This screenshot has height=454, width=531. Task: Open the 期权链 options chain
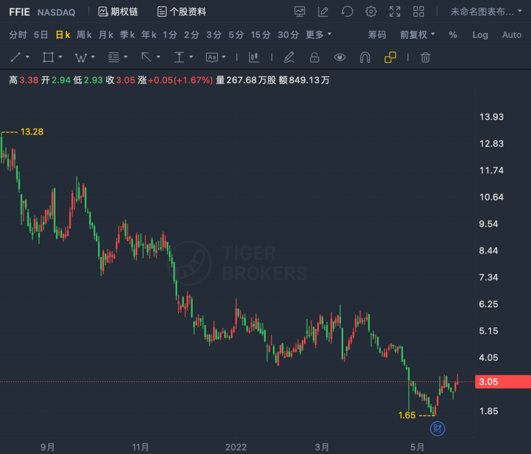pyautogui.click(x=118, y=12)
